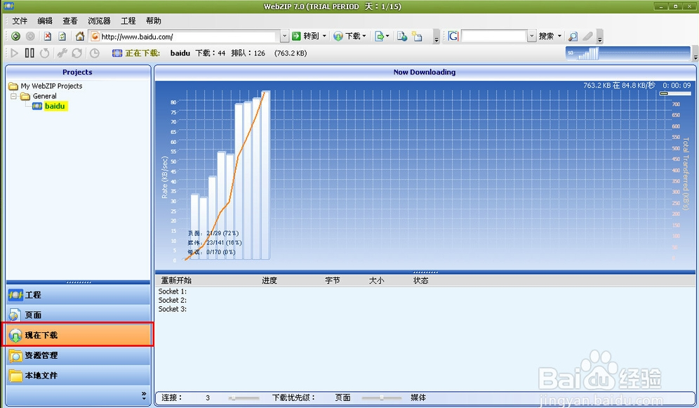Viewport: 699px width, 408px height.
Task: Open the 文件 menu
Action: (20, 21)
